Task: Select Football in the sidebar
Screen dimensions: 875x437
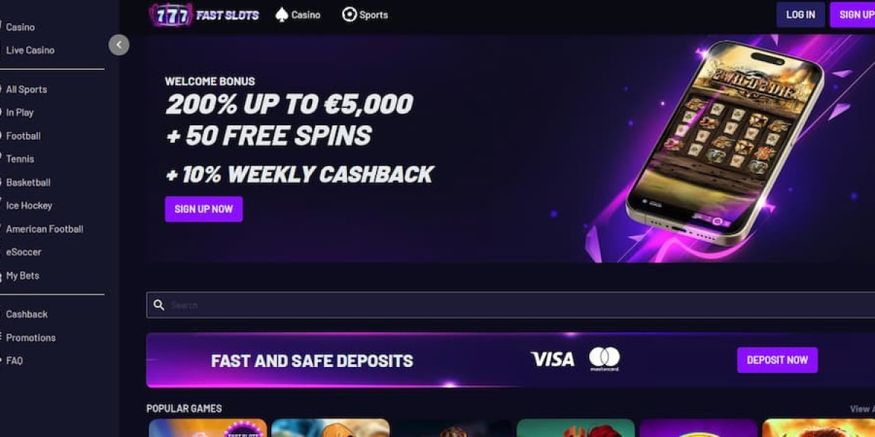Action: tap(23, 136)
